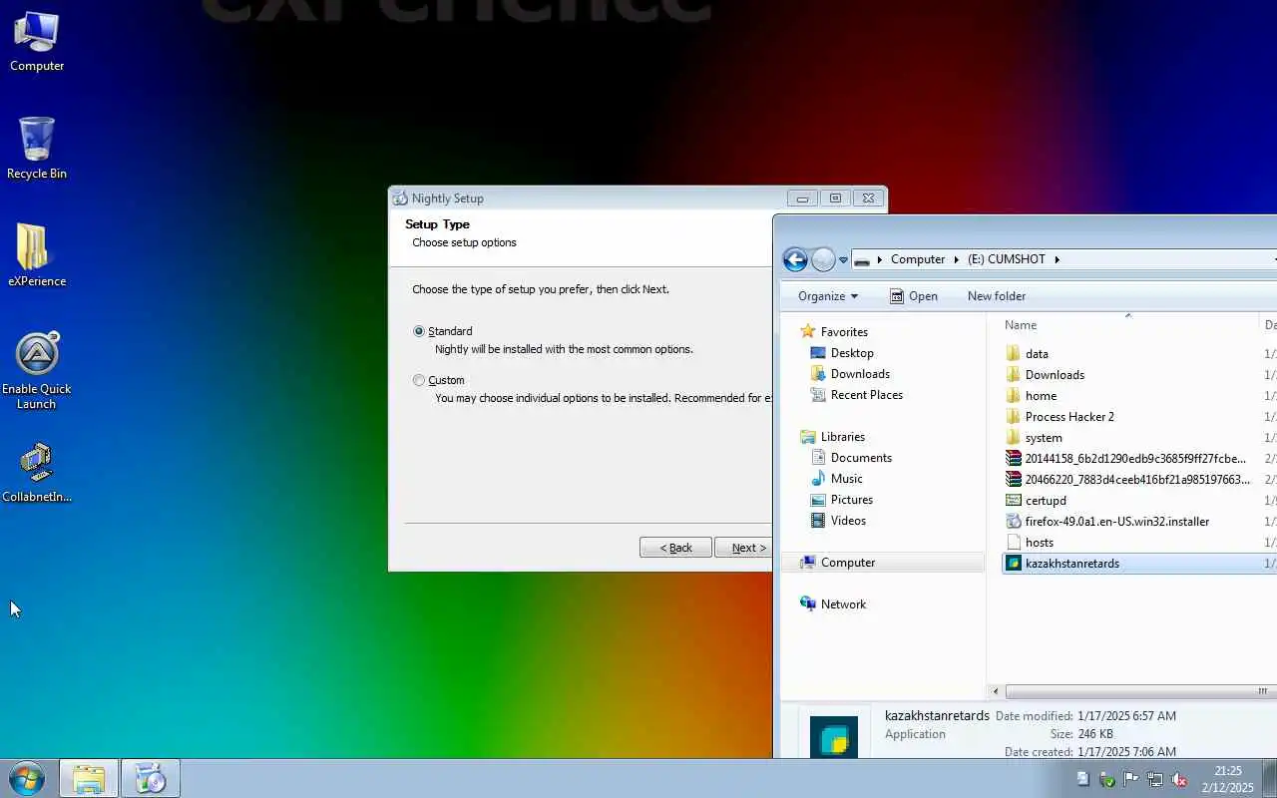1277x798 pixels.
Task: Click the scrollbar left arrow in file list
Action: [x=996, y=691]
